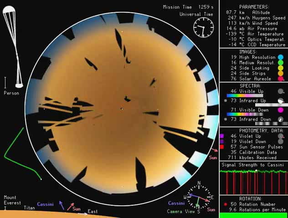Screen dimensions: 288x218
Task: Click the -139 °C Air Temperature reading
Action: click(x=255, y=34)
